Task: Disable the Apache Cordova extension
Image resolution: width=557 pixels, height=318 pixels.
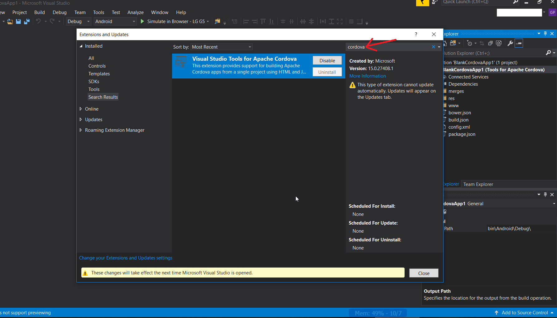Action: tap(327, 60)
